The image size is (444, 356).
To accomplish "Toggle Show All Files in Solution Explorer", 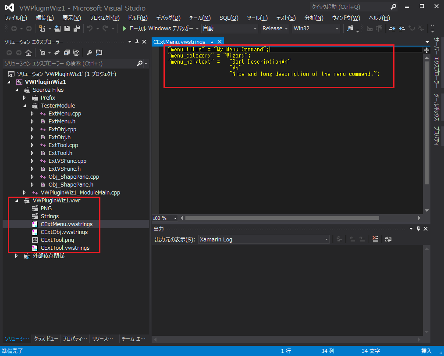I will click(x=76, y=53).
